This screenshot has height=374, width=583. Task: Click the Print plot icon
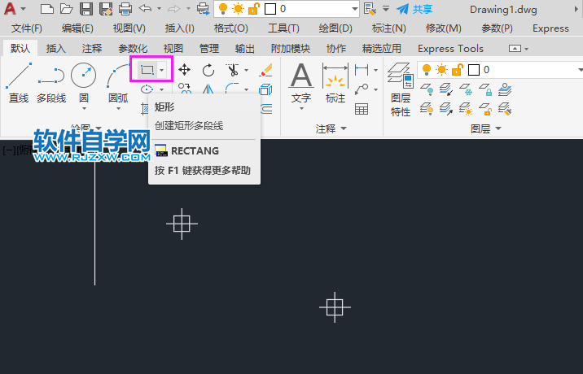[125, 9]
